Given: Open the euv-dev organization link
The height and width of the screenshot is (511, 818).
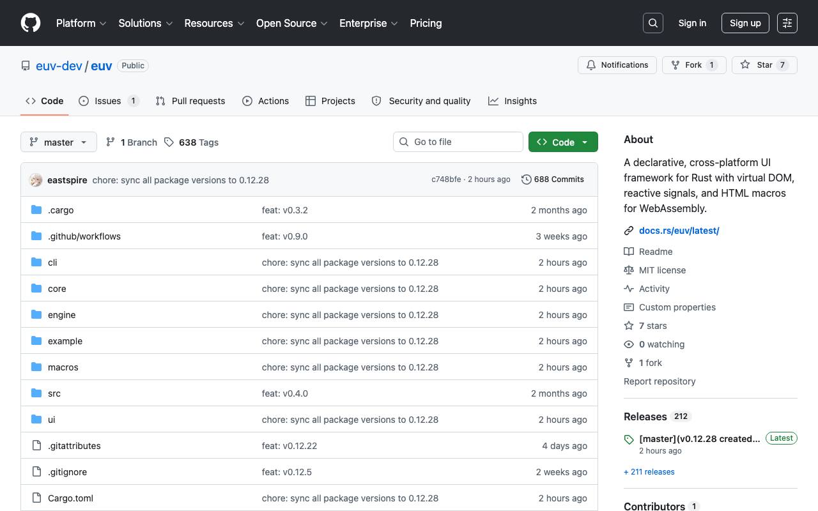Looking at the screenshot, I should point(59,66).
